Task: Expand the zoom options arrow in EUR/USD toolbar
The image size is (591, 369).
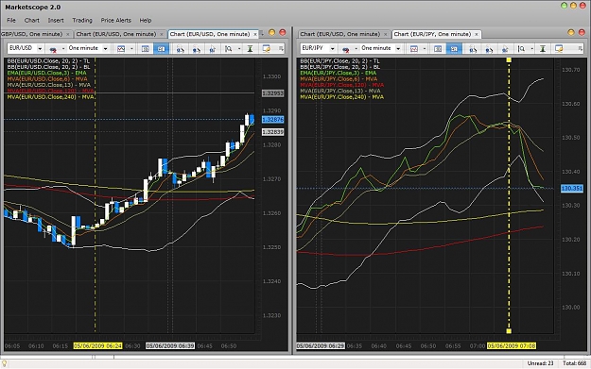Action: (239, 48)
